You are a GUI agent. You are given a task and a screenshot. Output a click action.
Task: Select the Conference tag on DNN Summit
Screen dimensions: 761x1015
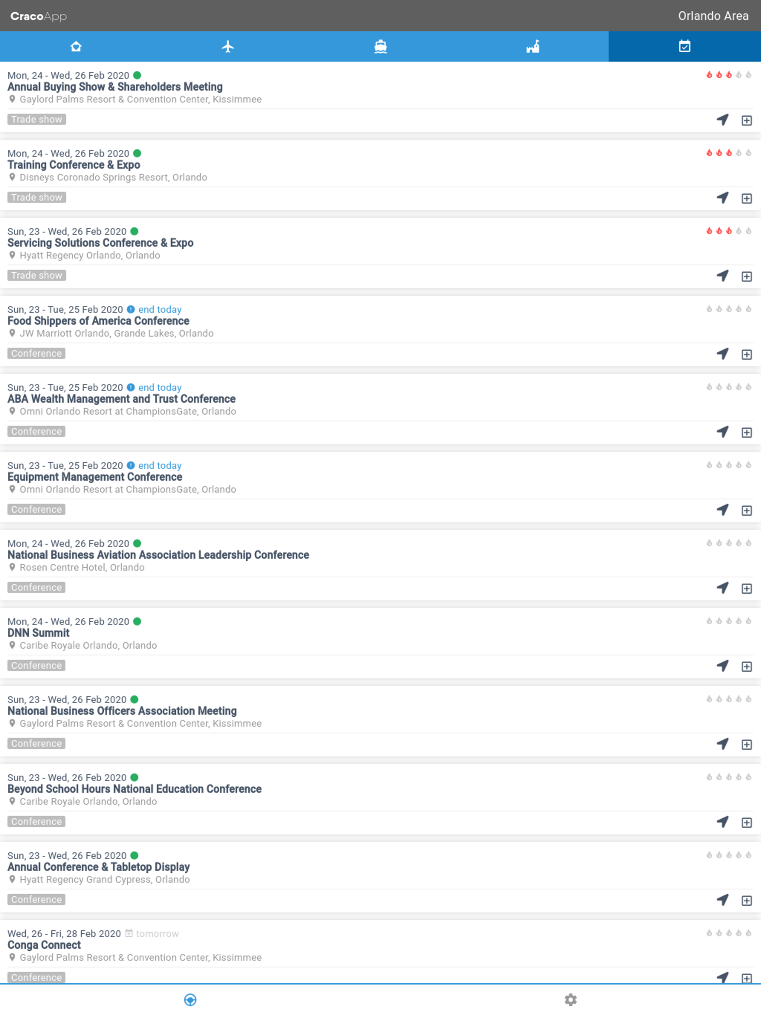(x=36, y=665)
